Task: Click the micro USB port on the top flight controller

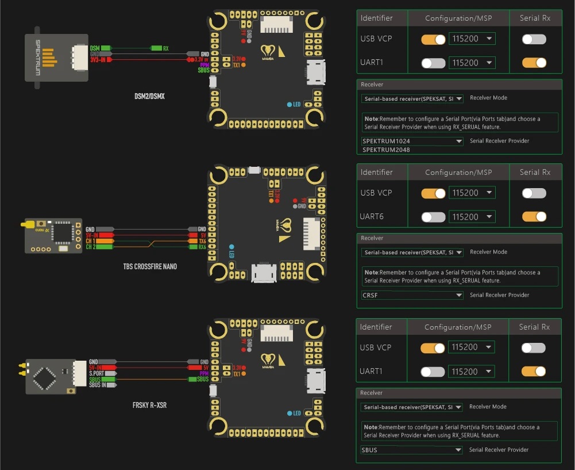Action: pos(315,72)
